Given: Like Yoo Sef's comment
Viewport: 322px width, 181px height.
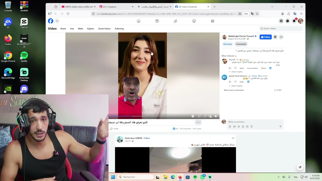Looking at the screenshot, I should (230, 68).
